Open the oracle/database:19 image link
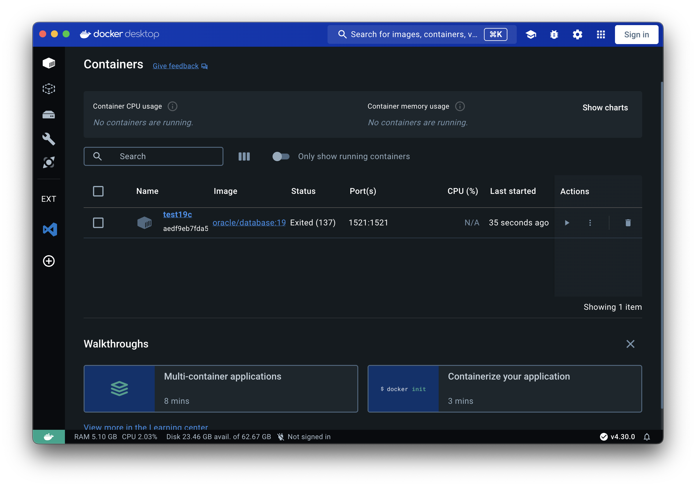Screen dimensions: 696x487 coord(249,223)
